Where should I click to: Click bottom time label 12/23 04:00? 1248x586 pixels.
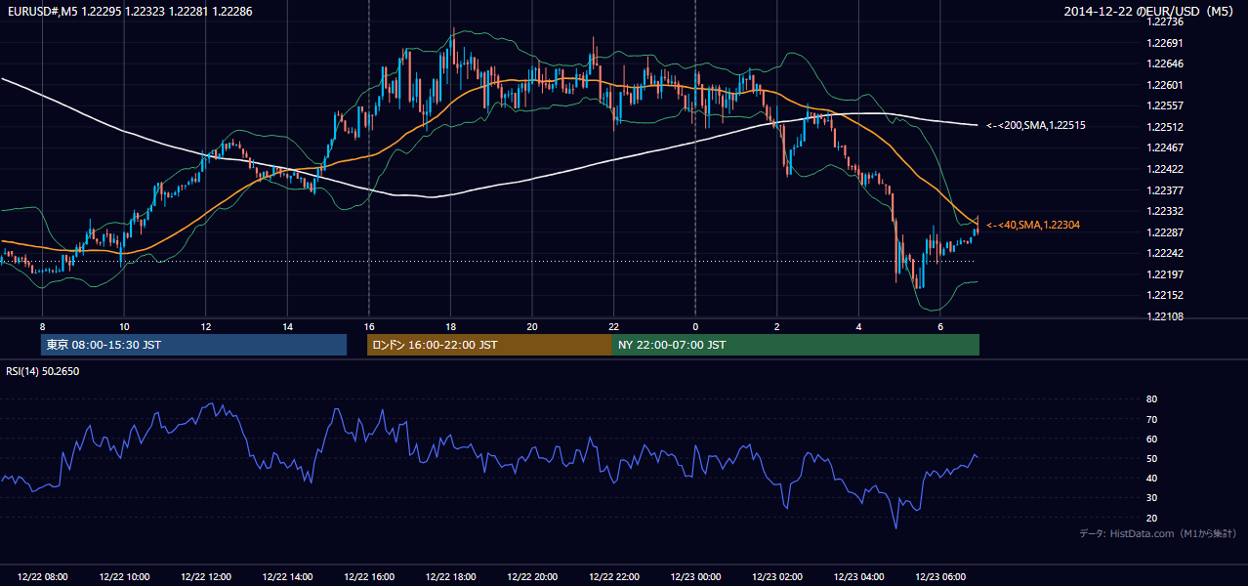(858, 577)
